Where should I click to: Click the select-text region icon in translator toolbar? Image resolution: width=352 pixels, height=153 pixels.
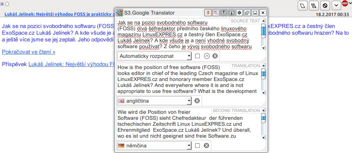pyautogui.click(x=216, y=13)
